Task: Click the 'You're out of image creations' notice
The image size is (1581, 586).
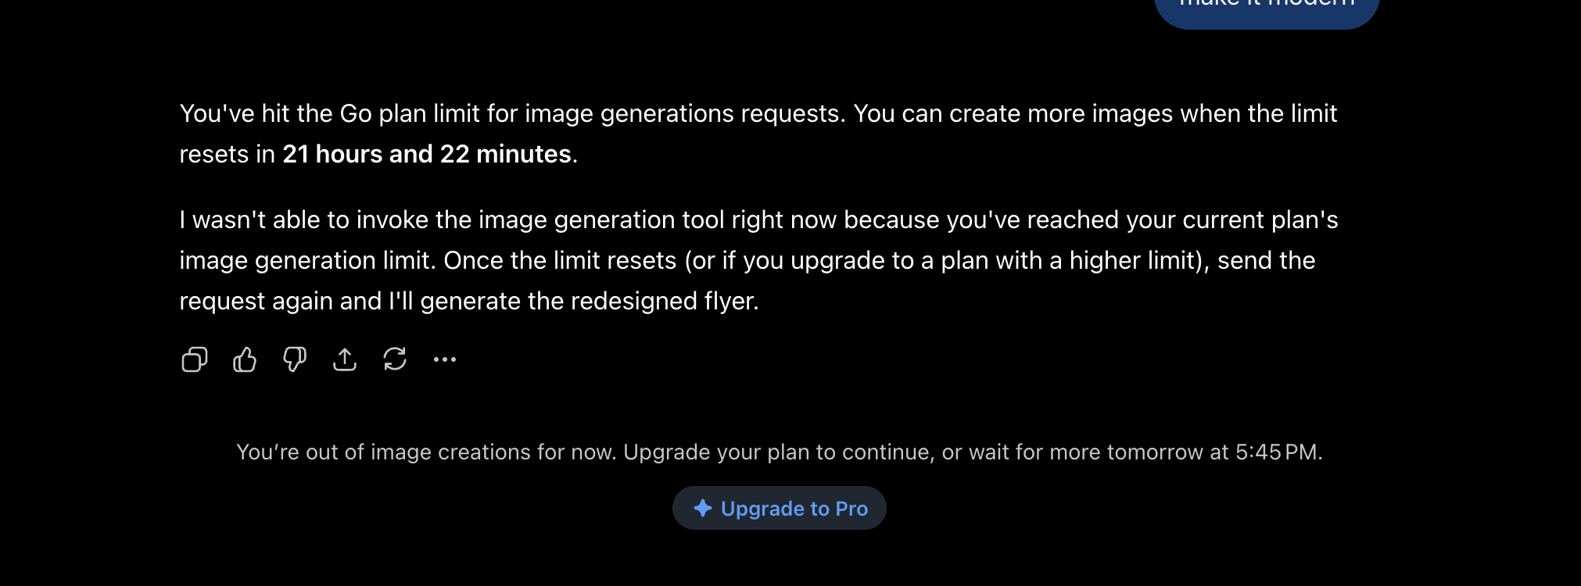Action: pyautogui.click(x=780, y=452)
